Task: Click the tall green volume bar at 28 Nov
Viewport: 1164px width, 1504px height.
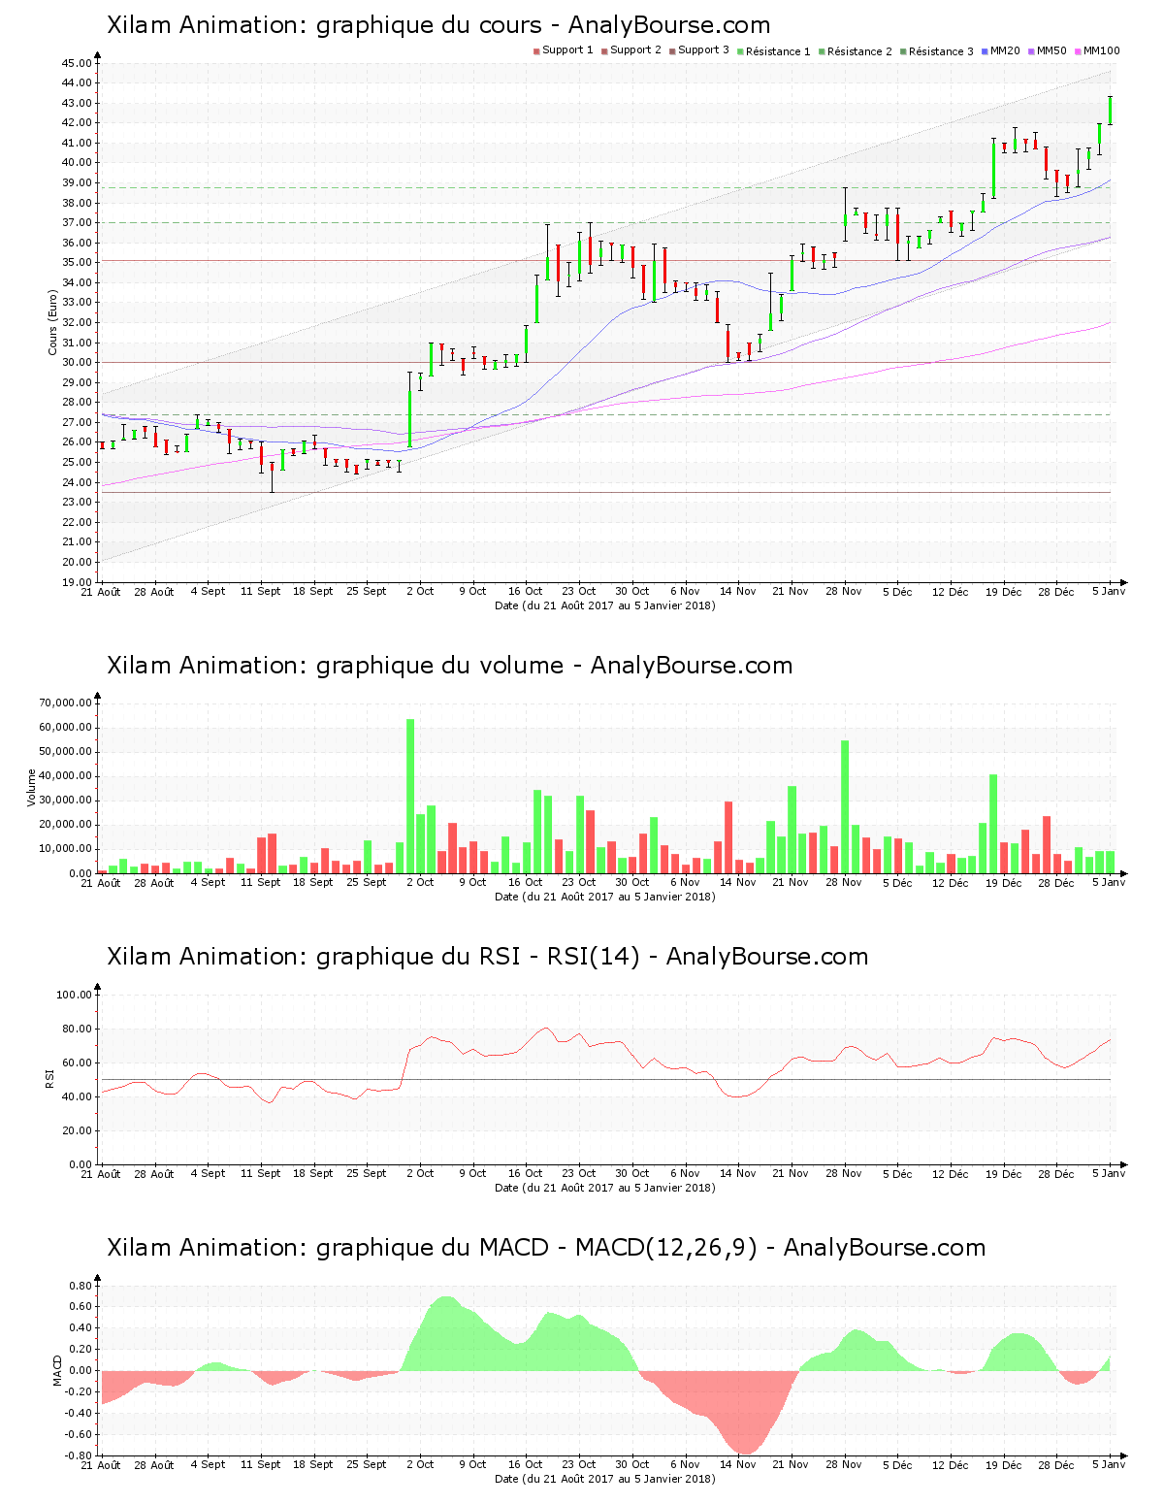Action: (845, 806)
